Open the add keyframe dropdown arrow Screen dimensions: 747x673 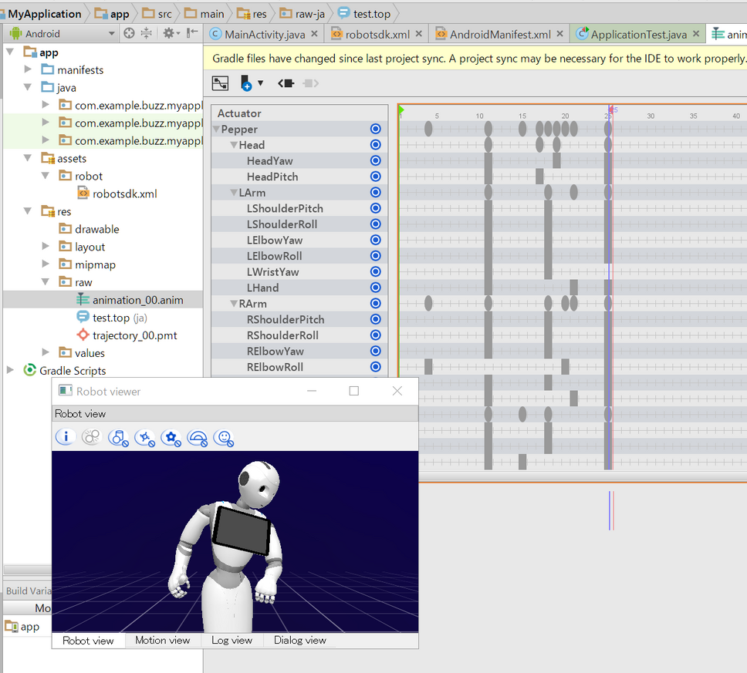coord(261,83)
